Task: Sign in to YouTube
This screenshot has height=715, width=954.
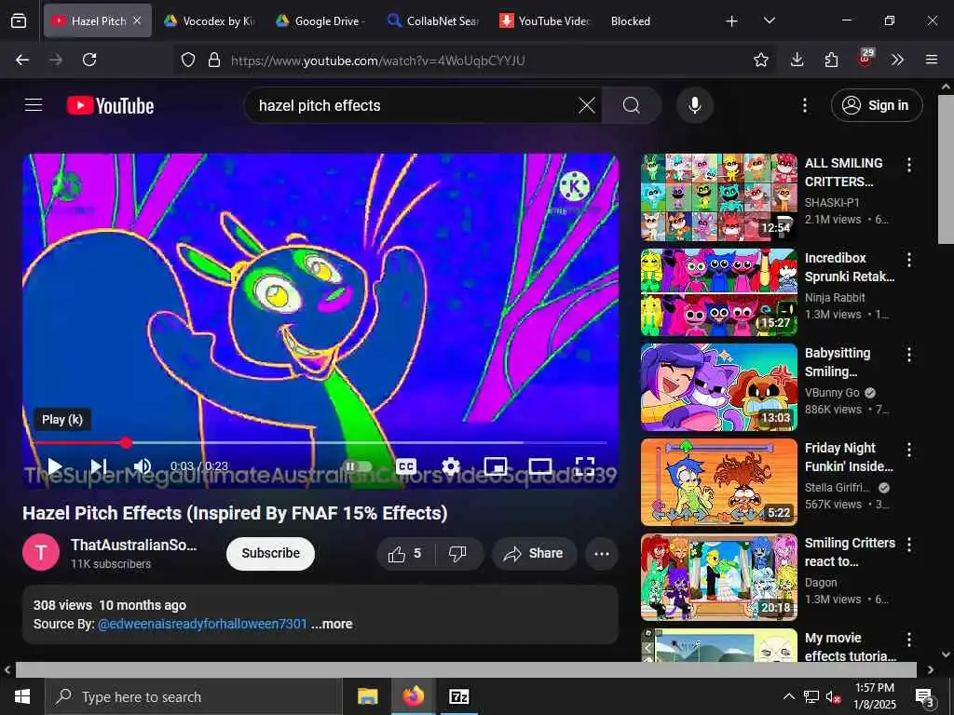Action: click(x=877, y=105)
